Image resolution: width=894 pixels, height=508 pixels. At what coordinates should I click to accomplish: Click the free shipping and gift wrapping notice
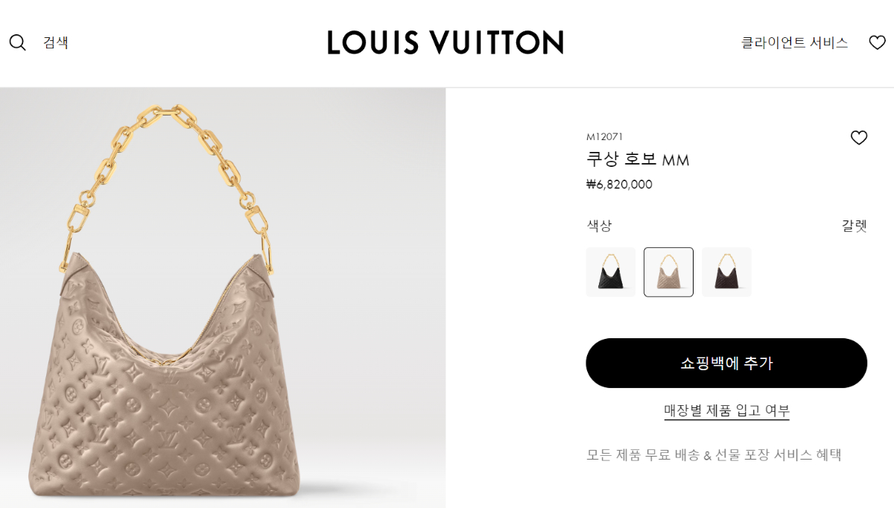tap(714, 454)
